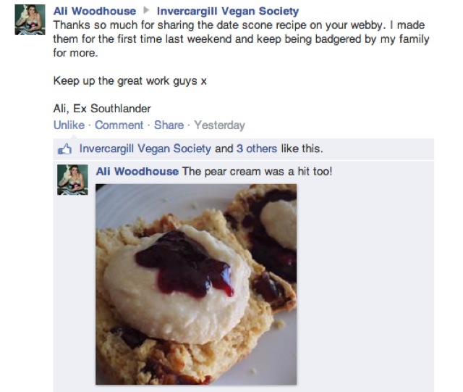Click the thumbs-up like icon
The height and width of the screenshot is (392, 463).
click(x=64, y=149)
